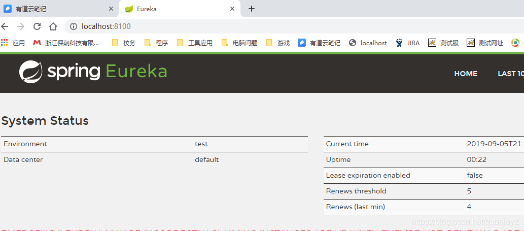The image size is (524, 231).
Task: Open the 测试网址 bookmark
Action: tap(485, 43)
